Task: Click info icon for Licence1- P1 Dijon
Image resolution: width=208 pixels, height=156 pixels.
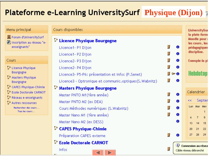Action: (178, 47)
